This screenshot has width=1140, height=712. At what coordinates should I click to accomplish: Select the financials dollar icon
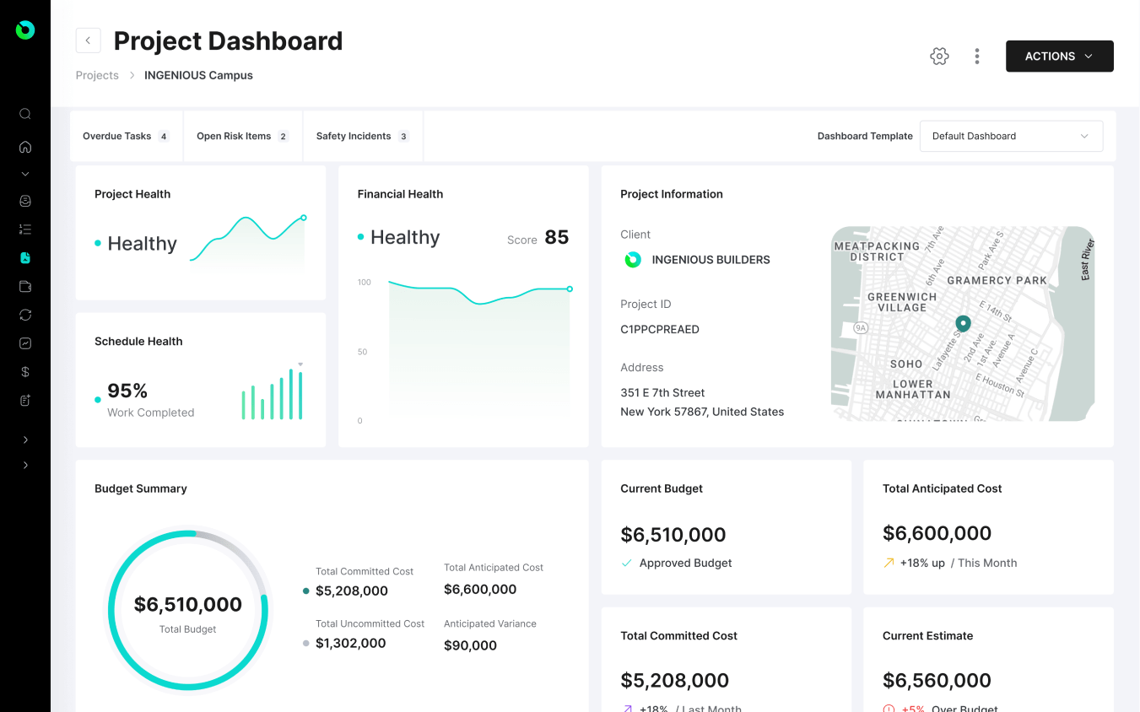tap(25, 371)
